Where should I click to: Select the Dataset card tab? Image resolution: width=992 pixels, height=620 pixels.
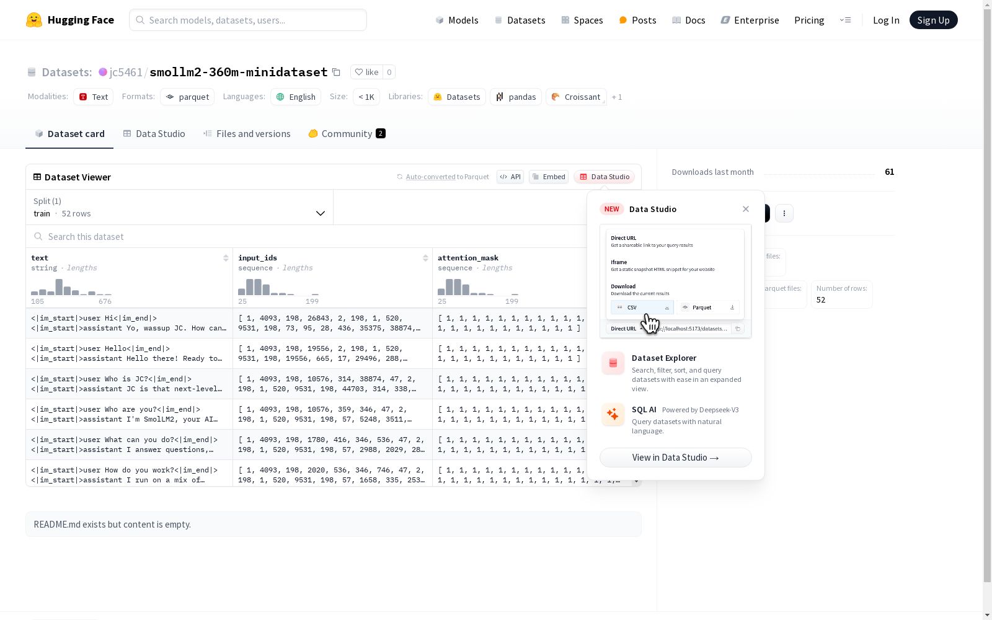coord(69,134)
